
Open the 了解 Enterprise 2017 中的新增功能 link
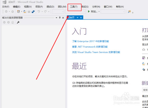[x=91, y=41]
